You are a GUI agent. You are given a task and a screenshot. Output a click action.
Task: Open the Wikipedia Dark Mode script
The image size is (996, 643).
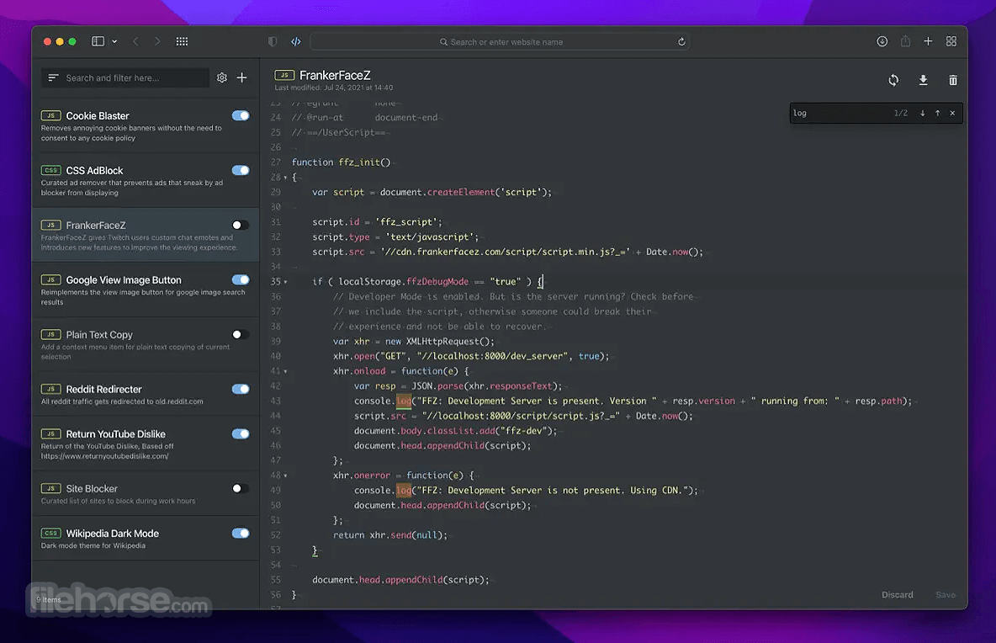(146, 538)
